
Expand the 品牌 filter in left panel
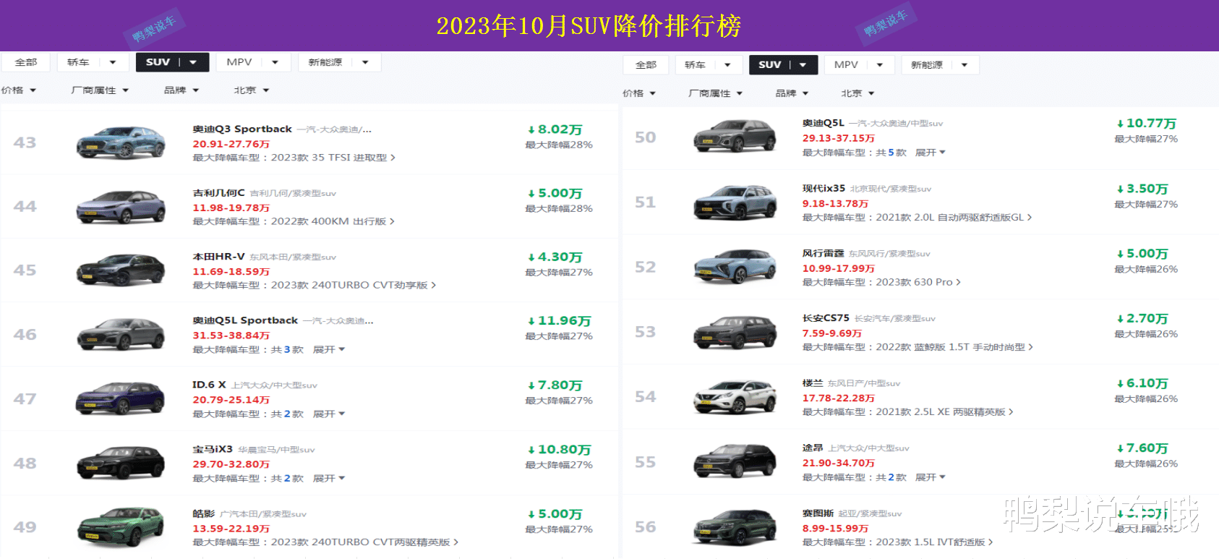[x=181, y=90]
